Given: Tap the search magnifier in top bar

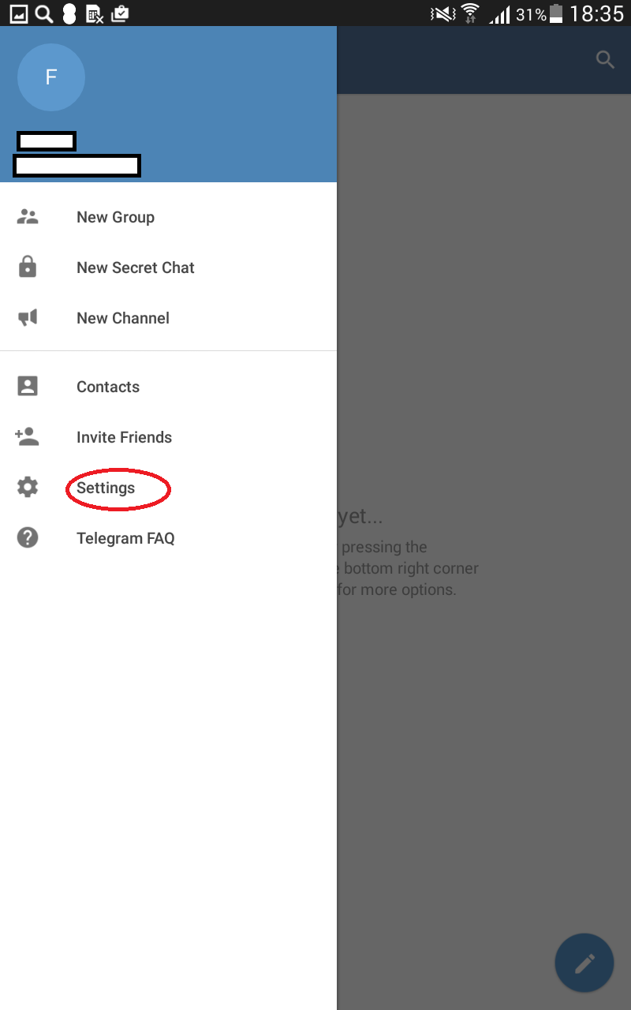Looking at the screenshot, I should coord(605,60).
